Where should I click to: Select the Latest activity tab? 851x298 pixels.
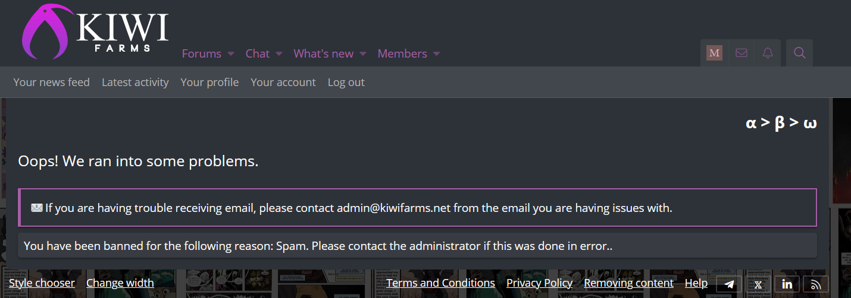coord(135,82)
